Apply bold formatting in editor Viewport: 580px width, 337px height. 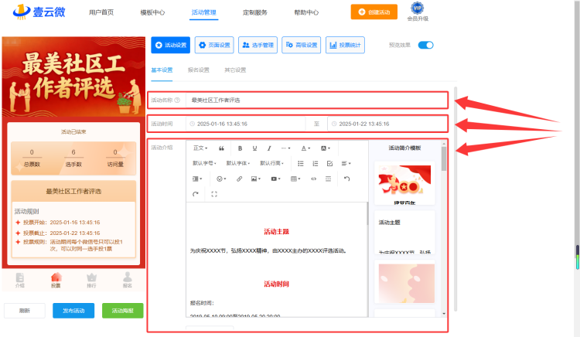point(240,148)
